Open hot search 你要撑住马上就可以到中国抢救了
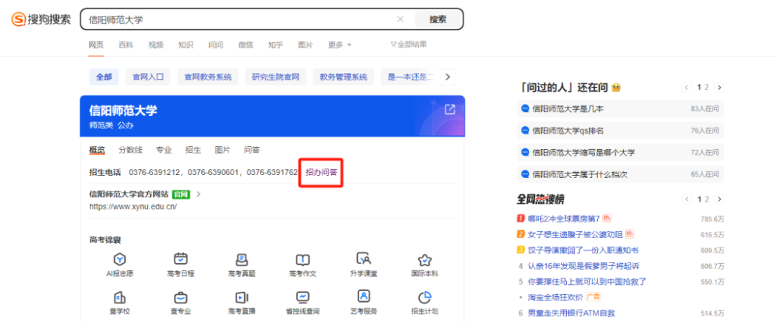The height and width of the screenshot is (322, 776). coord(587,282)
